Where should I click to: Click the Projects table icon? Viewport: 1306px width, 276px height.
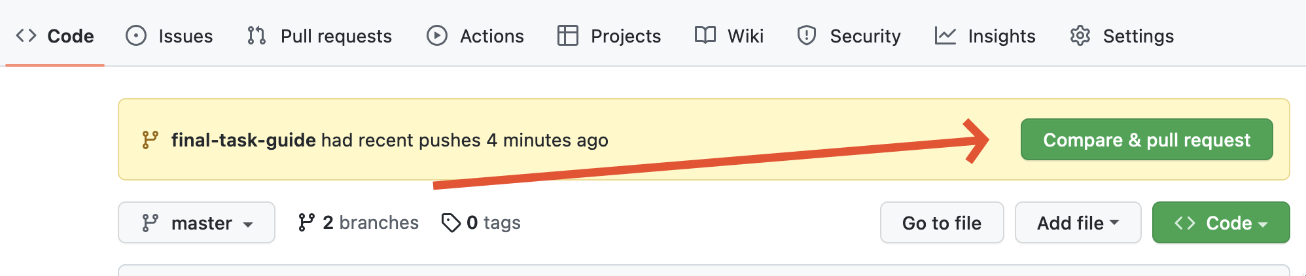pos(568,35)
